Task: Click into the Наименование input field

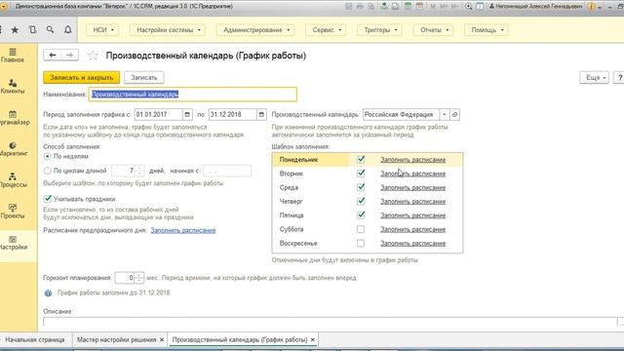Action: [193, 95]
